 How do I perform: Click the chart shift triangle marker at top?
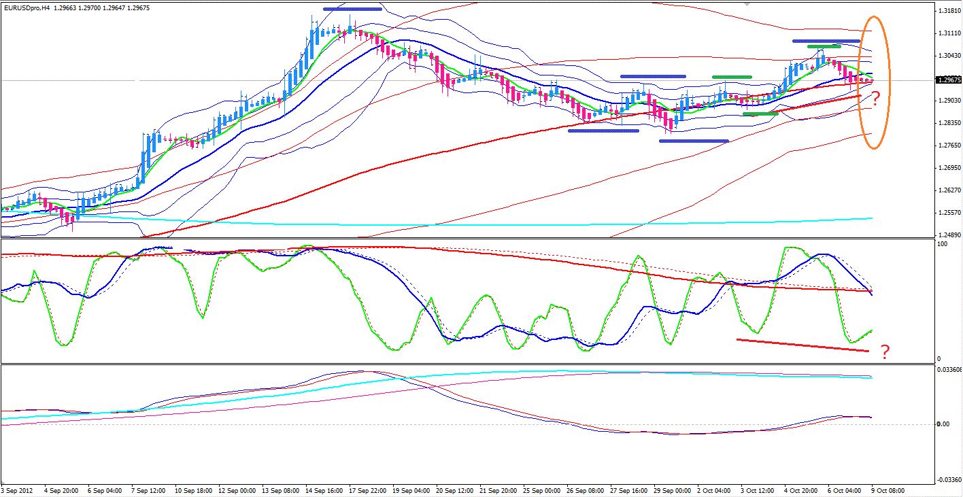click(x=747, y=4)
